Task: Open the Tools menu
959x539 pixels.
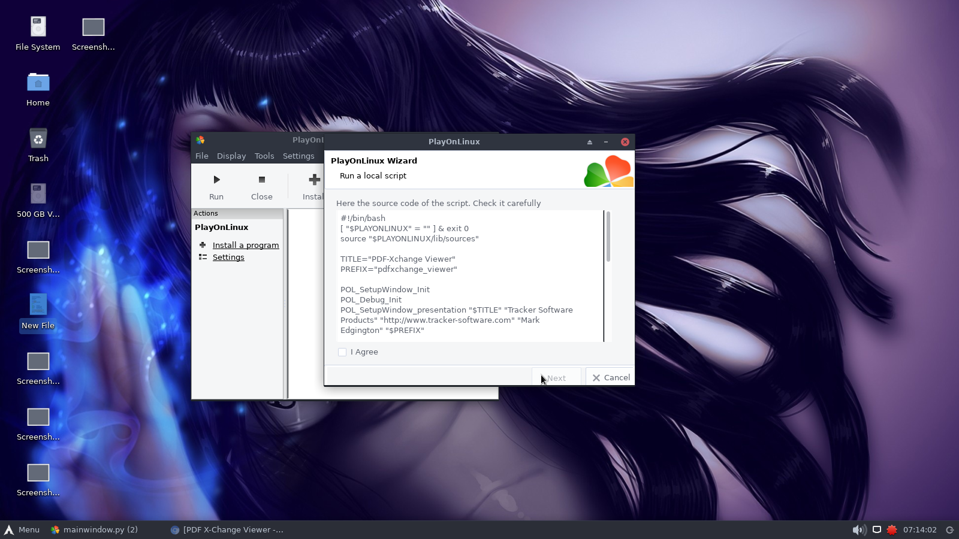Action: (x=264, y=156)
